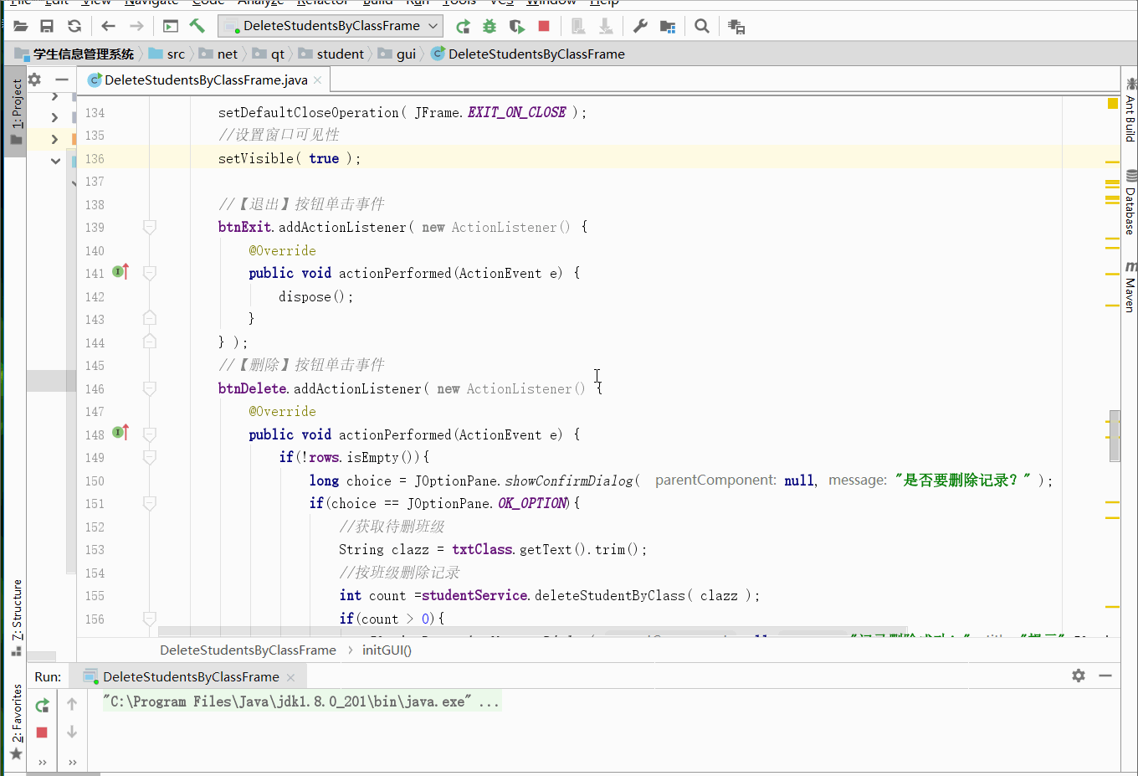Navigate back with the left arrow icon
This screenshot has width=1138, height=776.
[108, 26]
